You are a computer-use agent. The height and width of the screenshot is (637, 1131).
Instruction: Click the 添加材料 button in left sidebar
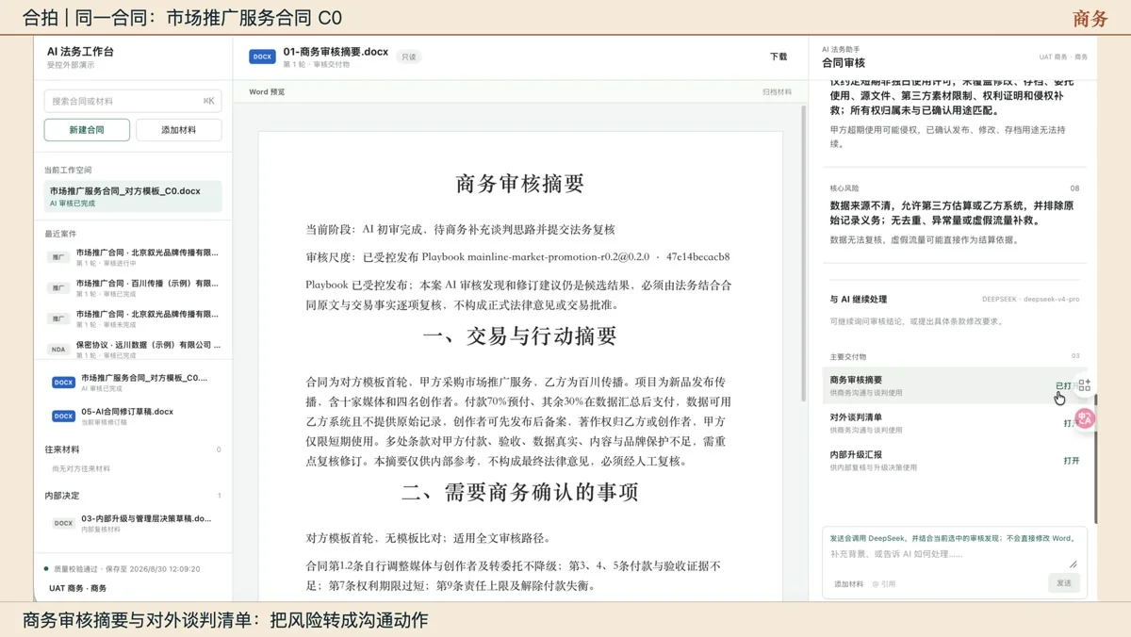[179, 130]
